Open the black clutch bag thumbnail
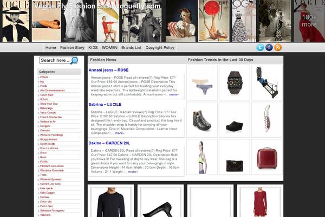Viewport: 325px width, 217px height. pyautogui.click(x=235, y=157)
